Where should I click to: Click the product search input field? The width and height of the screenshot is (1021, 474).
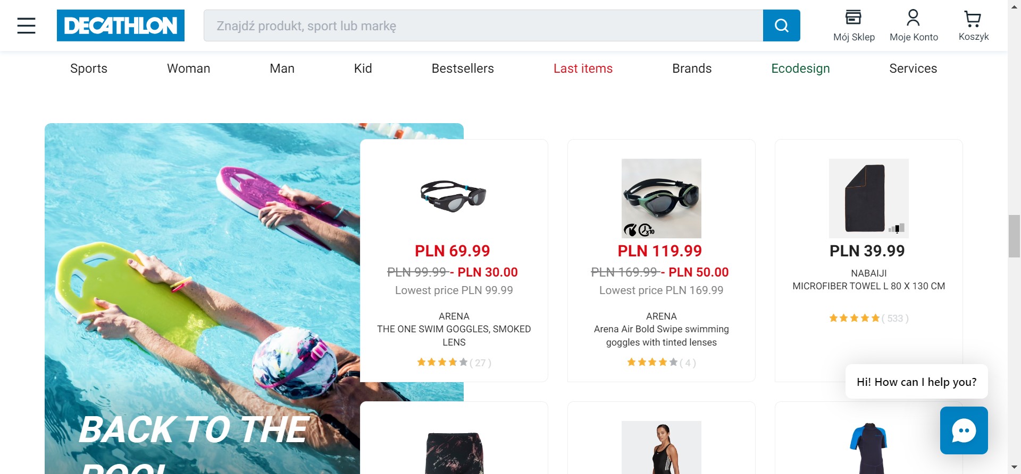[x=483, y=25]
